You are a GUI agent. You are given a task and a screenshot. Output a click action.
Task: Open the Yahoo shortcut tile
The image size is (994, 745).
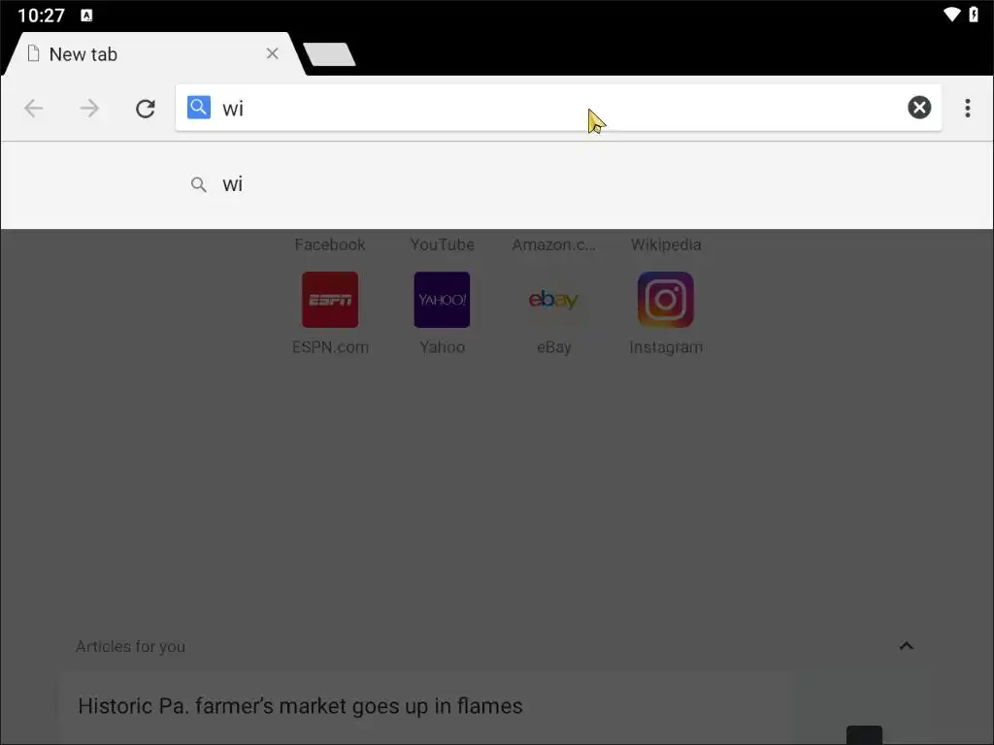[x=442, y=312]
